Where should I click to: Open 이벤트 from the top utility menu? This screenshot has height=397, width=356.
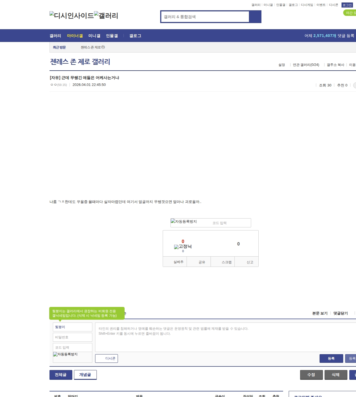(321, 5)
